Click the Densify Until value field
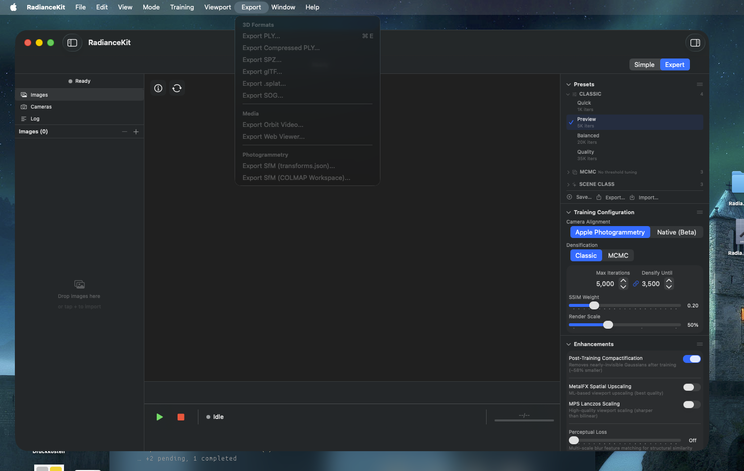744x471 pixels. (651, 284)
